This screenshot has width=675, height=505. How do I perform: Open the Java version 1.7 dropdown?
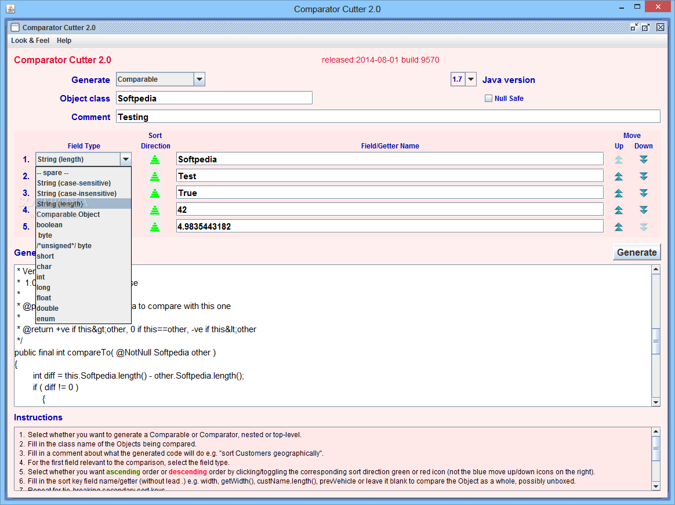point(471,79)
